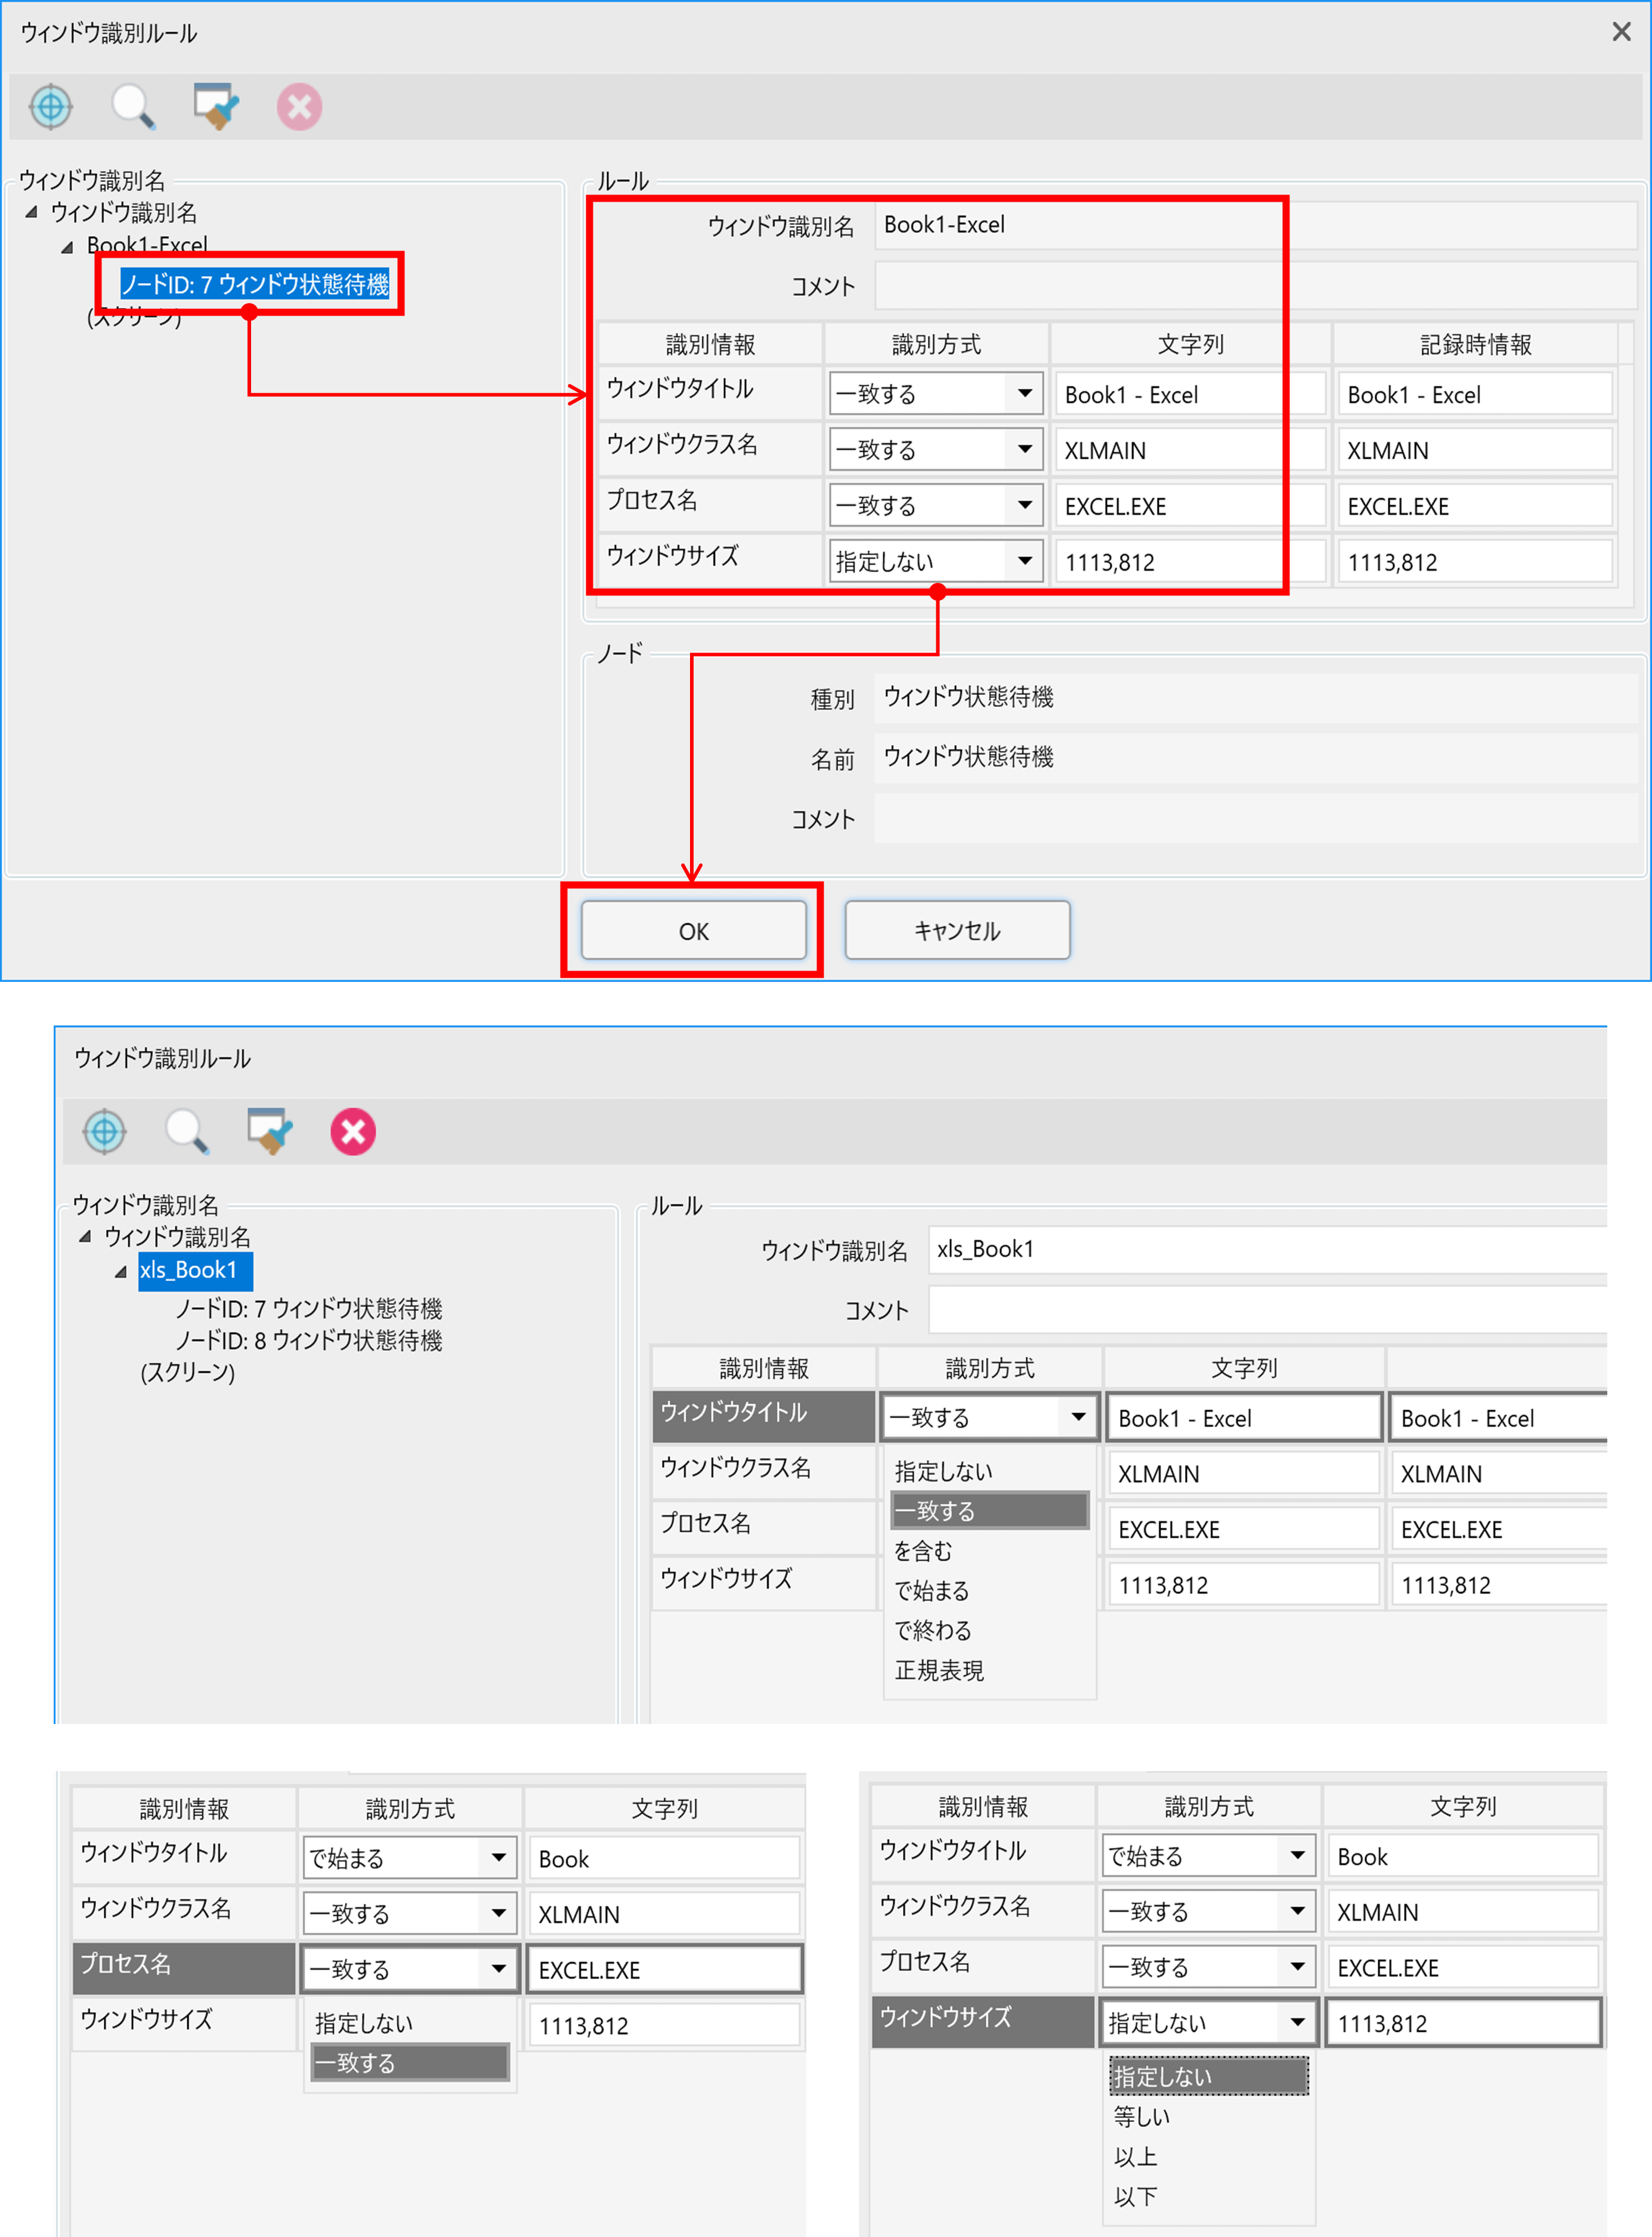The height and width of the screenshot is (2237, 1652).
Task: Collapse the Book1-Excel tree node
Action: pos(67,245)
